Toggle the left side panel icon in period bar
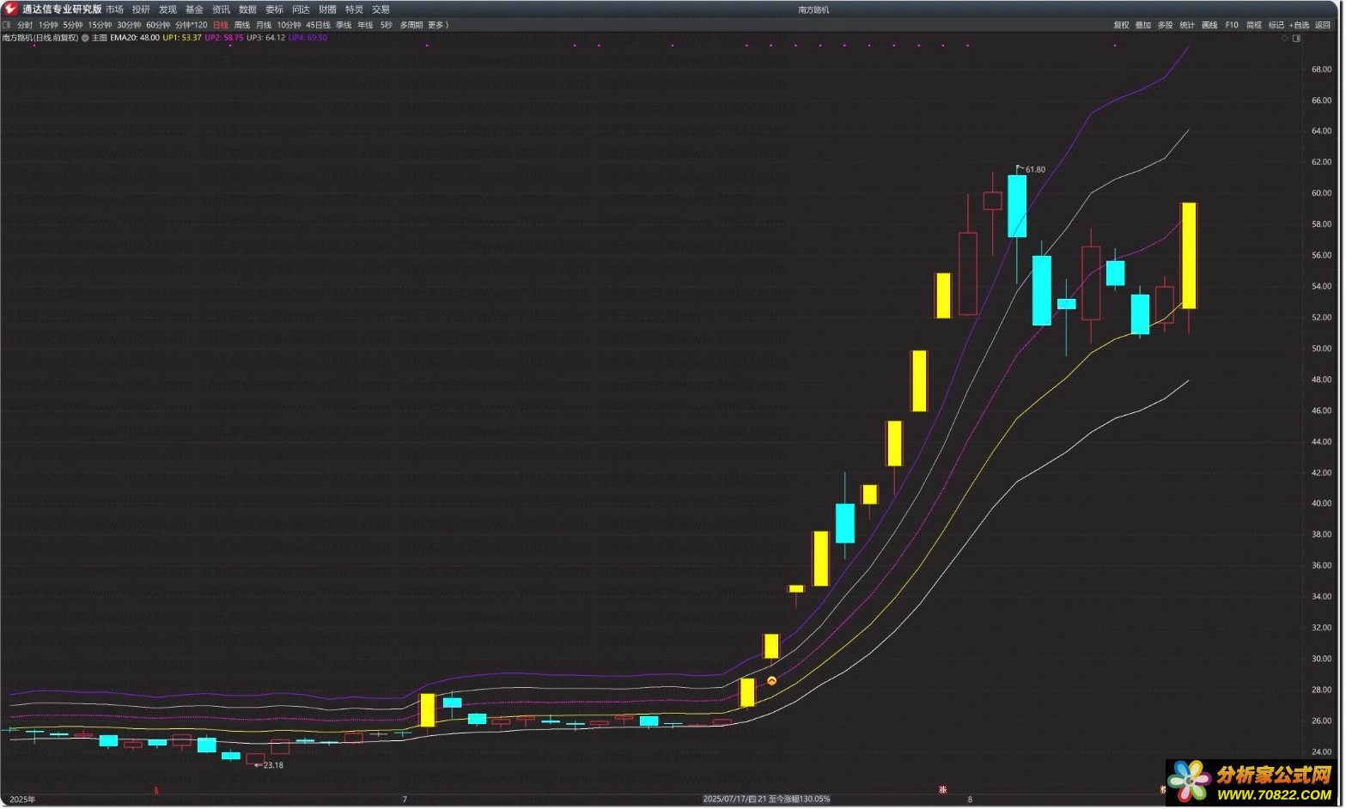 coord(7,25)
